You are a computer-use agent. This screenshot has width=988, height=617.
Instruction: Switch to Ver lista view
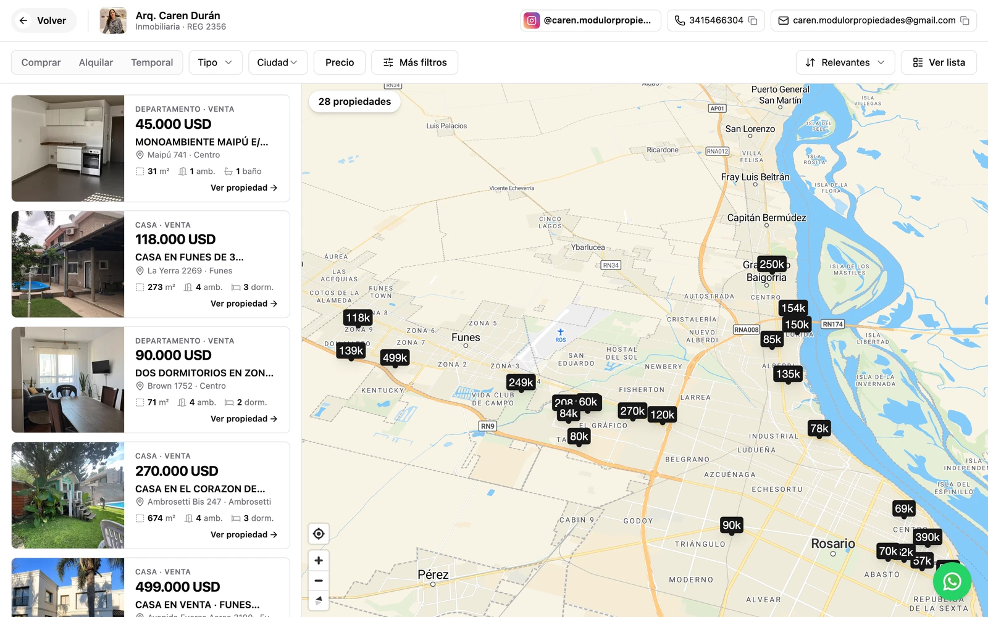point(939,62)
